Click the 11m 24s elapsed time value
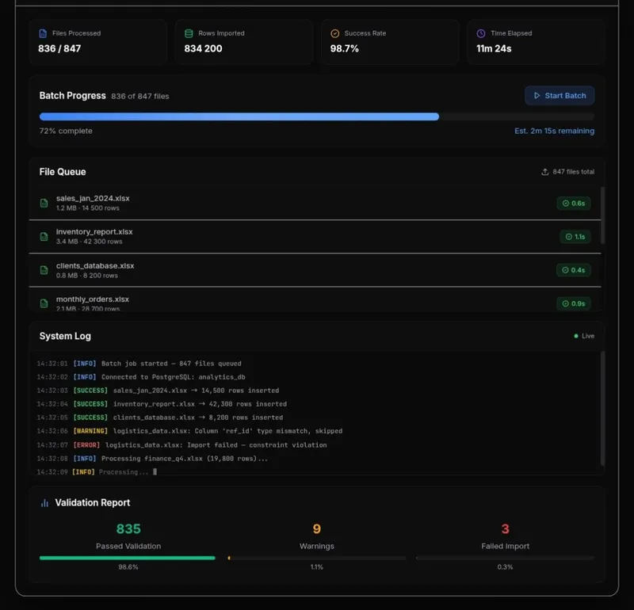 [x=494, y=48]
